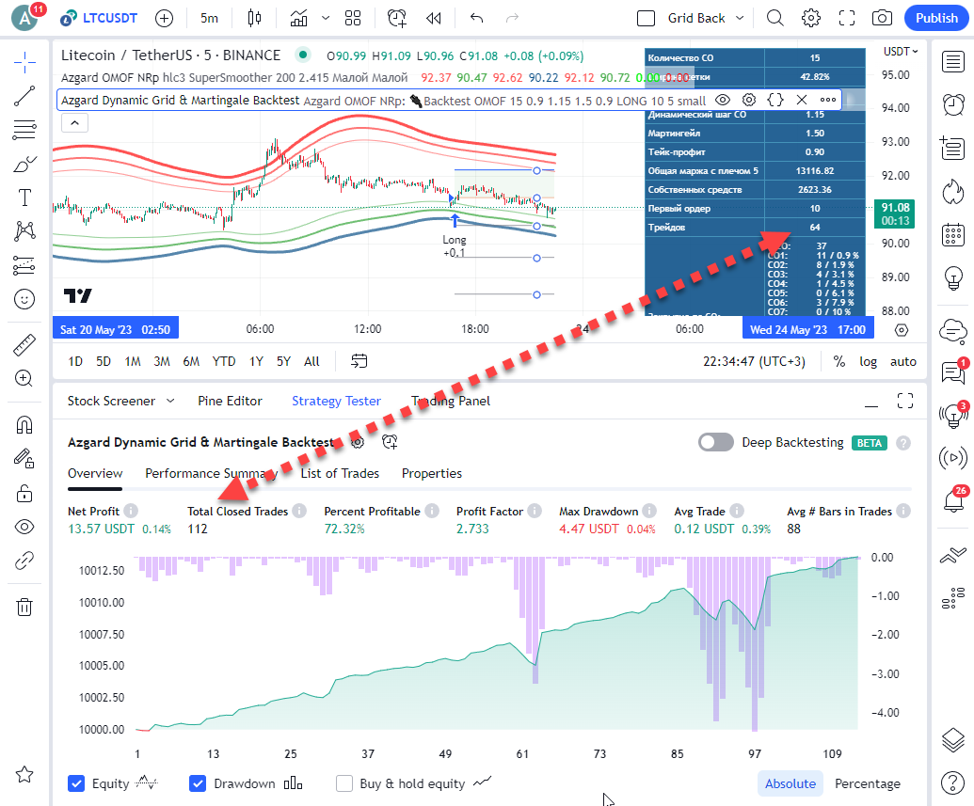Toggle hide all drawings eye icon
The width and height of the screenshot is (974, 806).
(24, 528)
